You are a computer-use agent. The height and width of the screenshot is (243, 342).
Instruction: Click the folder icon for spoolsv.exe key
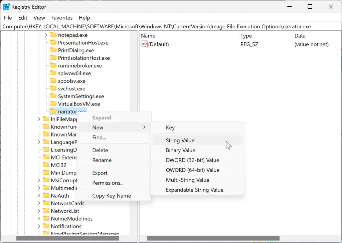pos(53,81)
